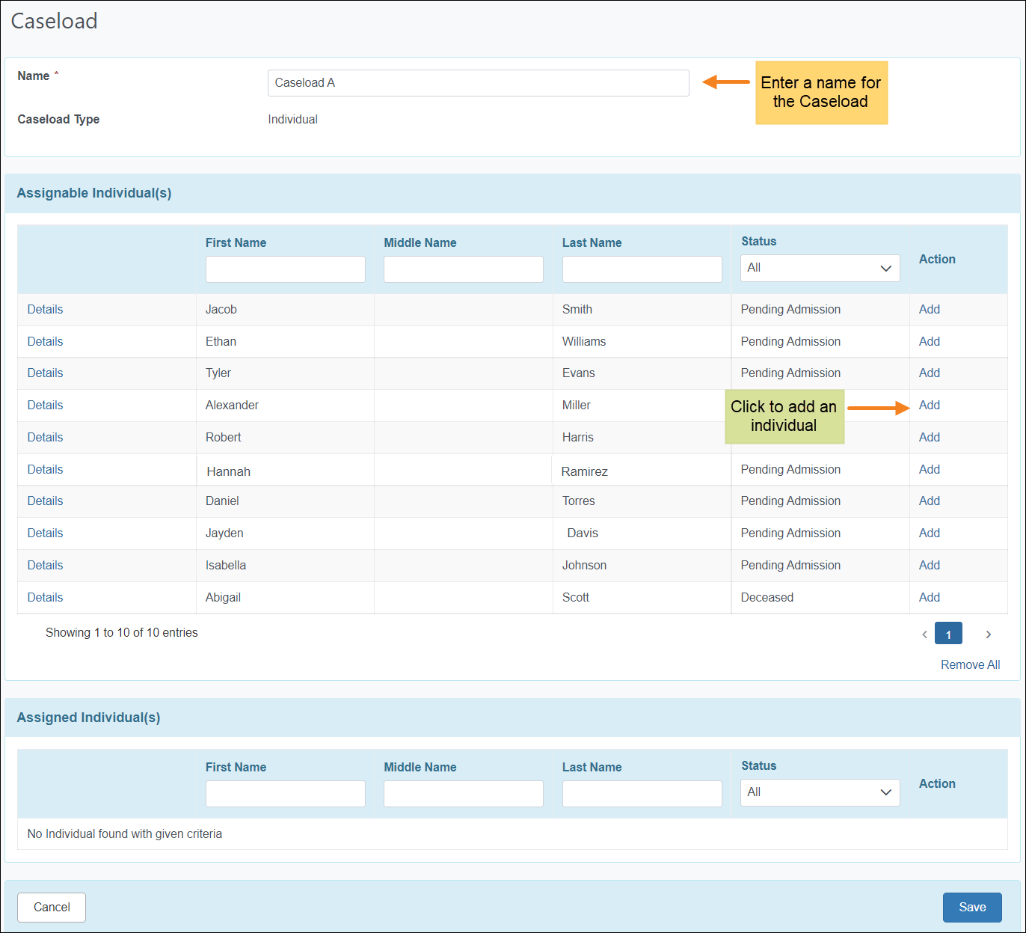The height and width of the screenshot is (933, 1026).
Task: Cancel the caseload form
Action: pyautogui.click(x=52, y=908)
